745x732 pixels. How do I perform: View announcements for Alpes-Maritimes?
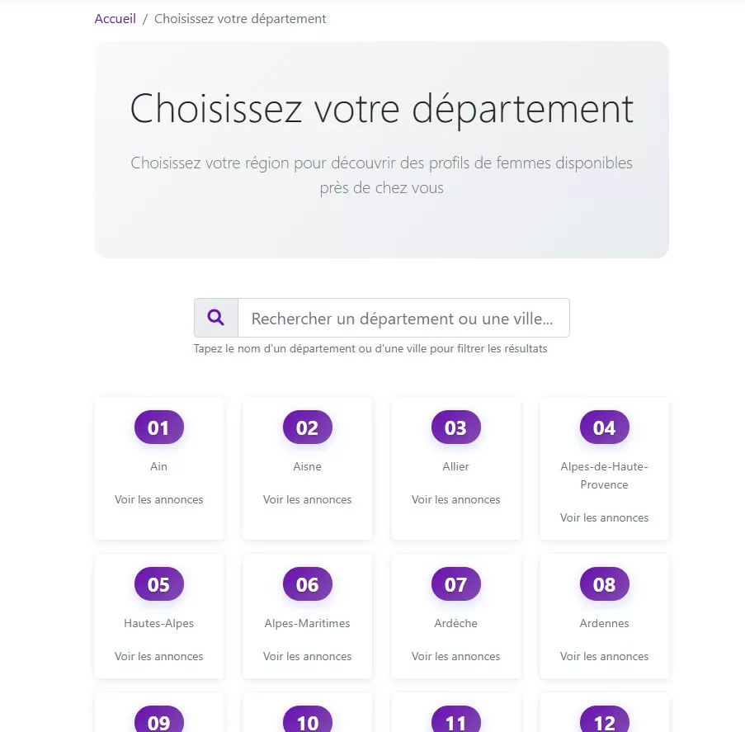[307, 656]
